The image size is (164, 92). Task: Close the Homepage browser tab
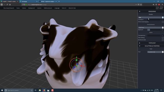[37, 2]
